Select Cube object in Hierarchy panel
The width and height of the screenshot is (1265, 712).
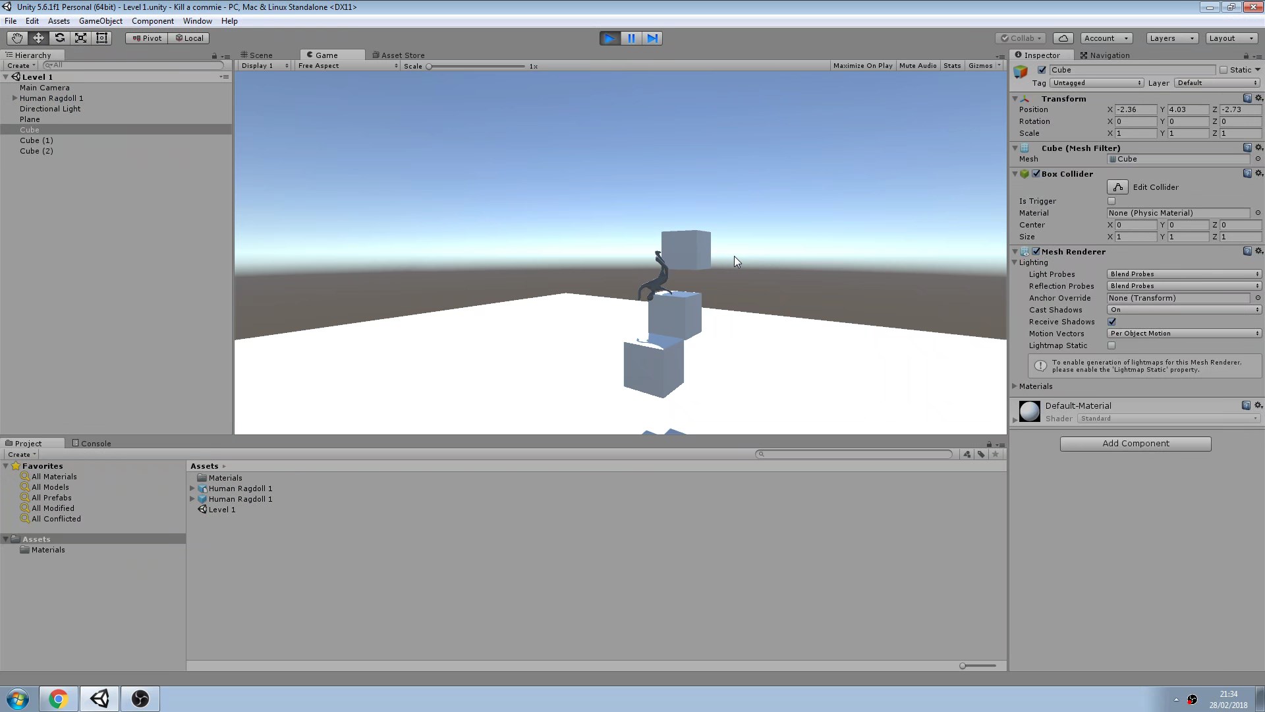point(29,129)
